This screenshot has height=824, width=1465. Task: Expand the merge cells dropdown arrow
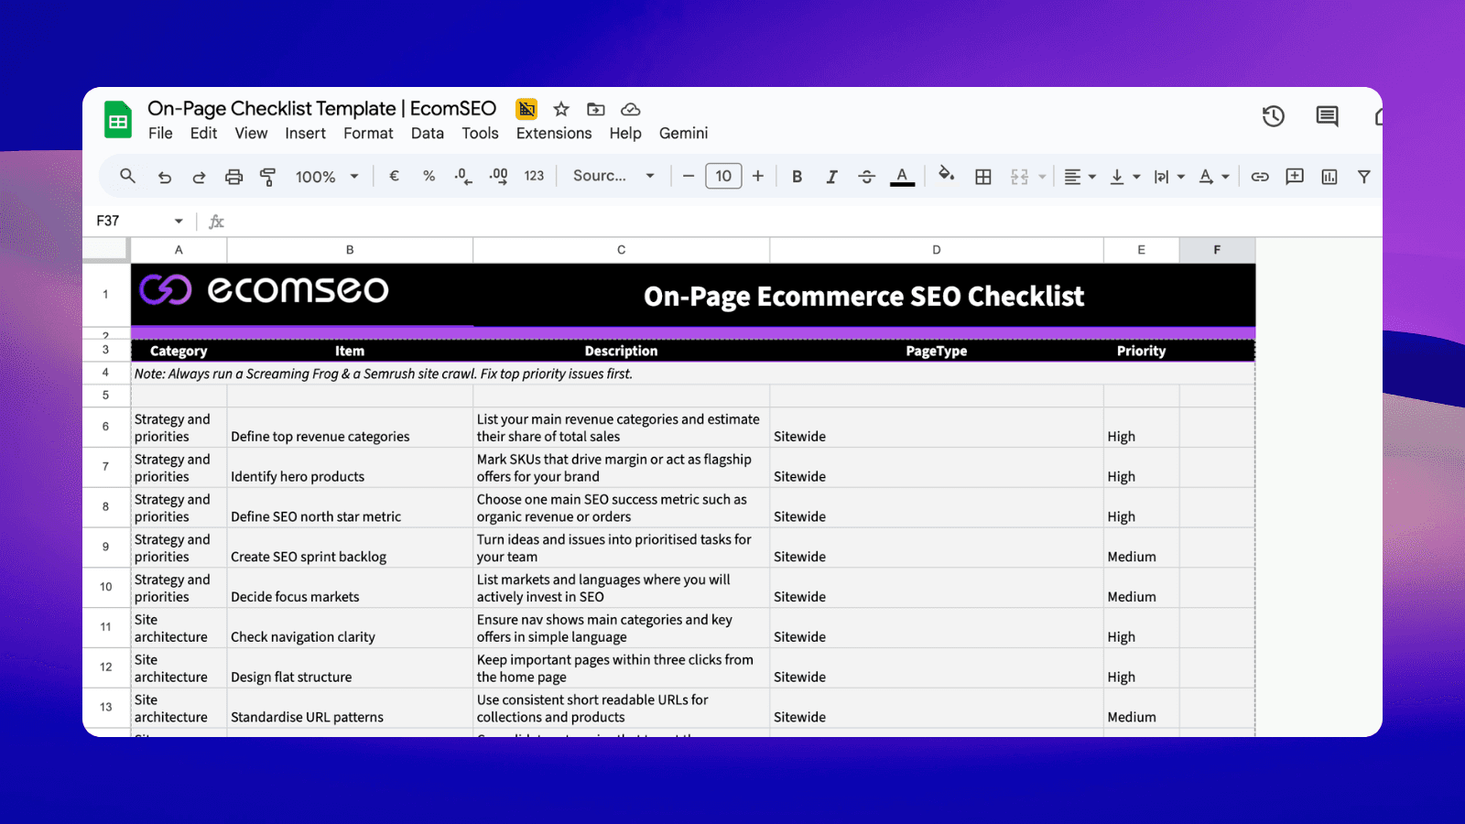click(1042, 177)
